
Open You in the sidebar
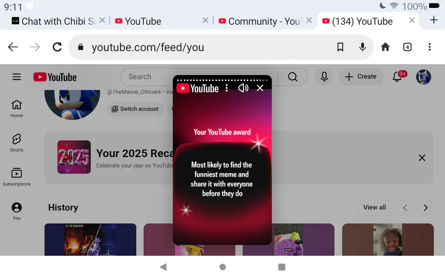16,211
